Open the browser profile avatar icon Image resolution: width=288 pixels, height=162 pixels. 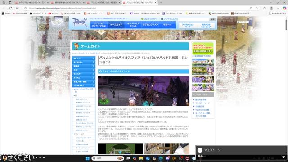(x=271, y=8)
